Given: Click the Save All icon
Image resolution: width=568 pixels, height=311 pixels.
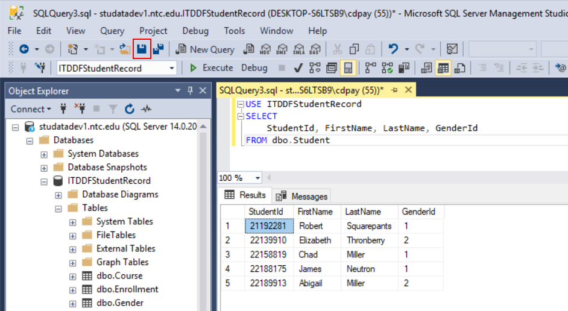Looking at the screenshot, I should 159,49.
